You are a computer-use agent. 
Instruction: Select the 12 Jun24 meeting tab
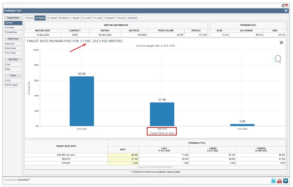pos(86,18)
